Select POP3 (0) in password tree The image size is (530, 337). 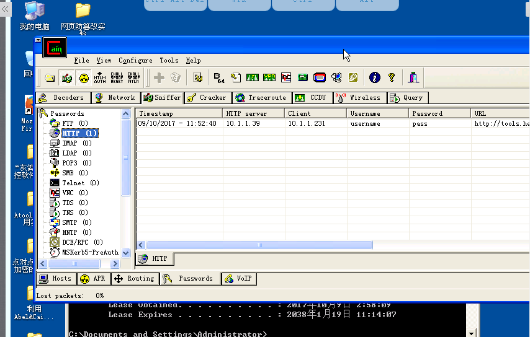(77, 163)
